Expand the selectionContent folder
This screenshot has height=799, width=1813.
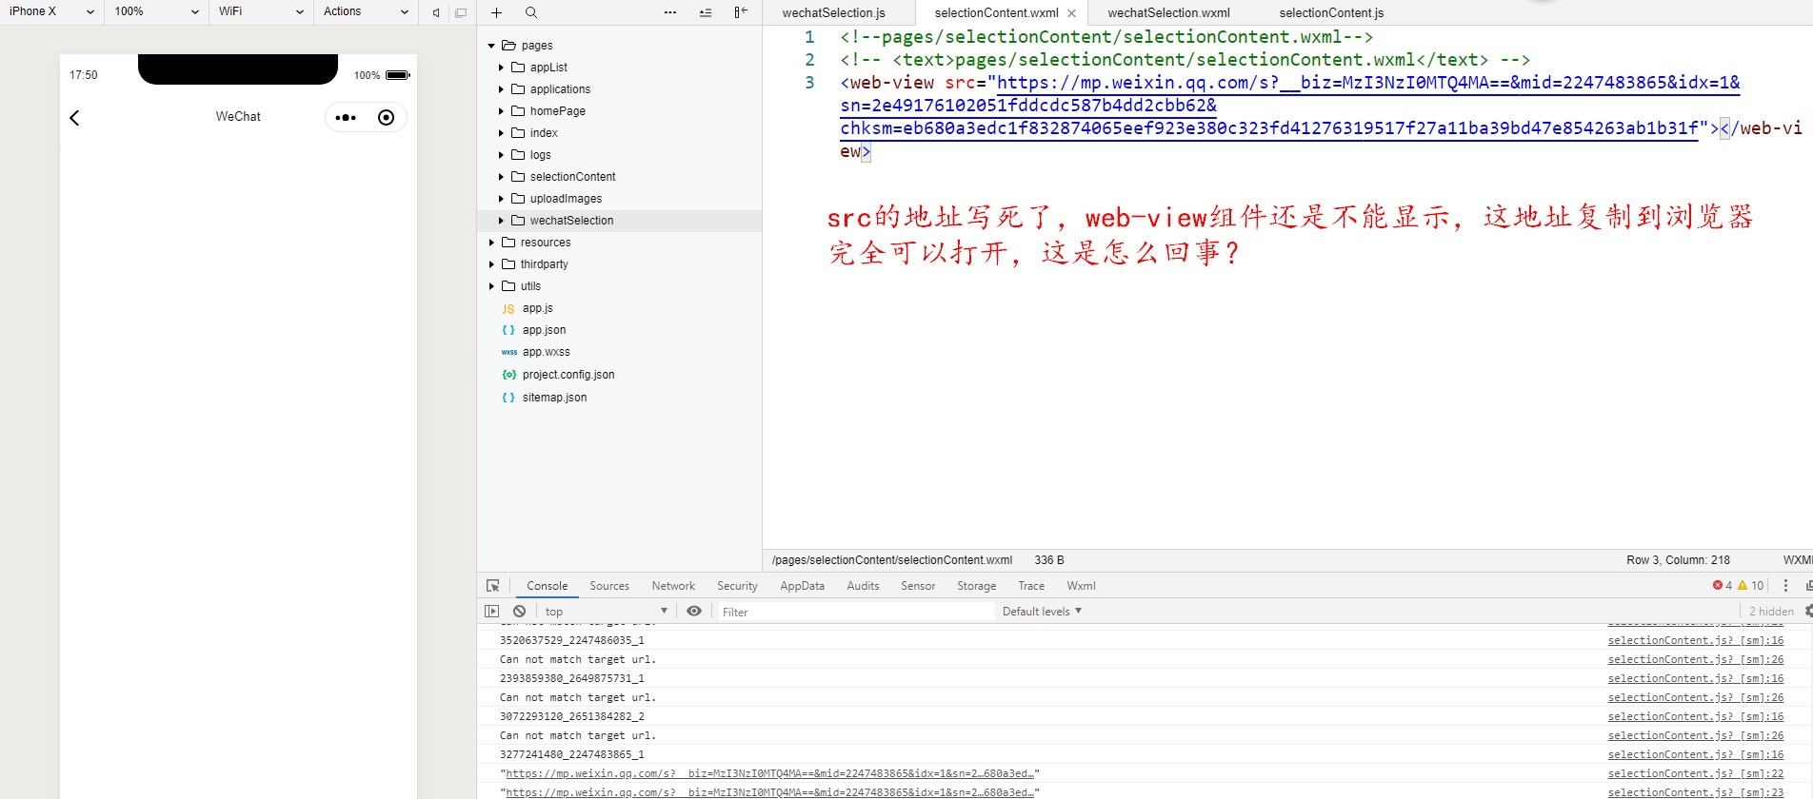click(x=501, y=177)
